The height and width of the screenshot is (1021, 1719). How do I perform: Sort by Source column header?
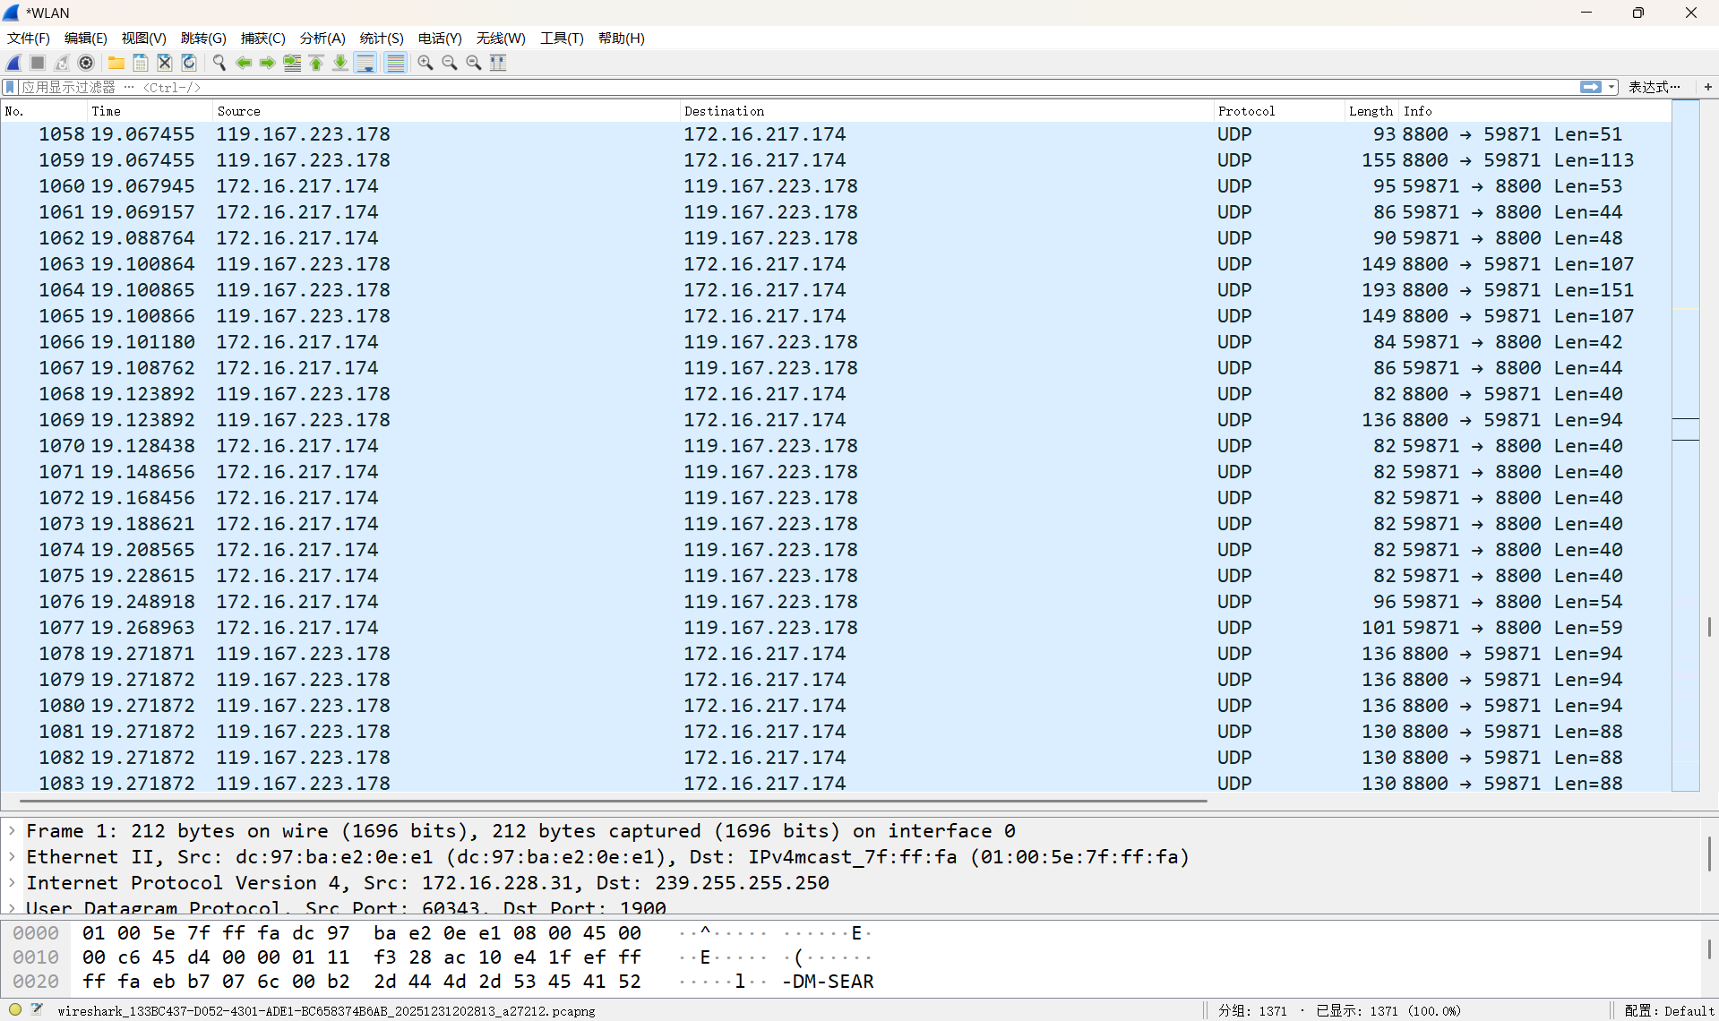tap(446, 111)
